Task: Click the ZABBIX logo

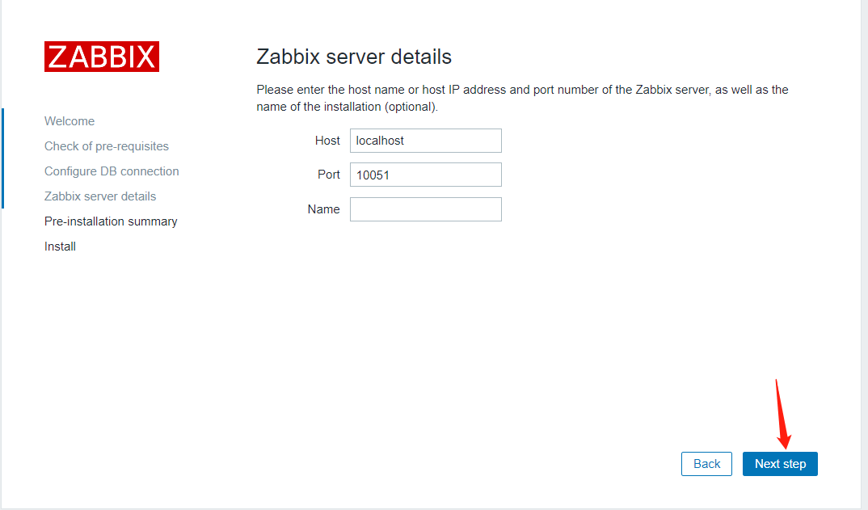Action: click(101, 57)
